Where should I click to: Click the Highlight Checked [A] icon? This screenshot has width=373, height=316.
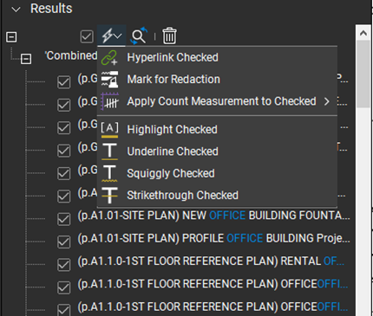[x=109, y=130]
